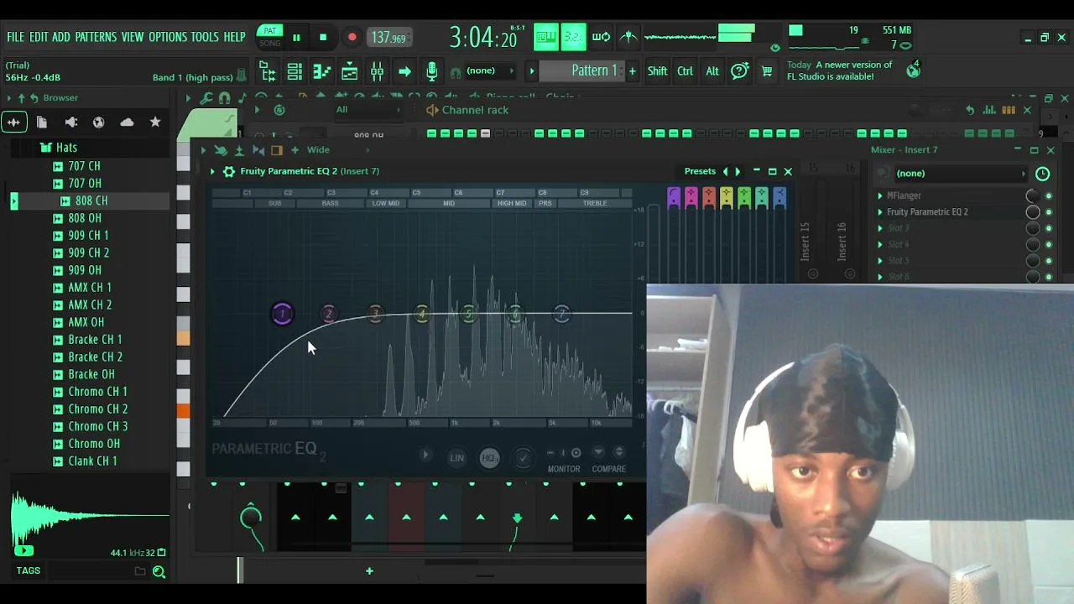Click the Shift modifier button
1074x604 pixels.
click(x=658, y=71)
